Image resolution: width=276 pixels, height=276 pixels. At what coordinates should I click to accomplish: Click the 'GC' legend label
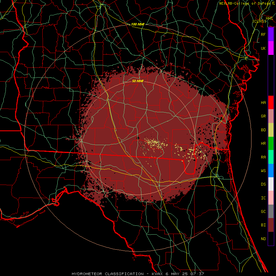tap(263, 212)
